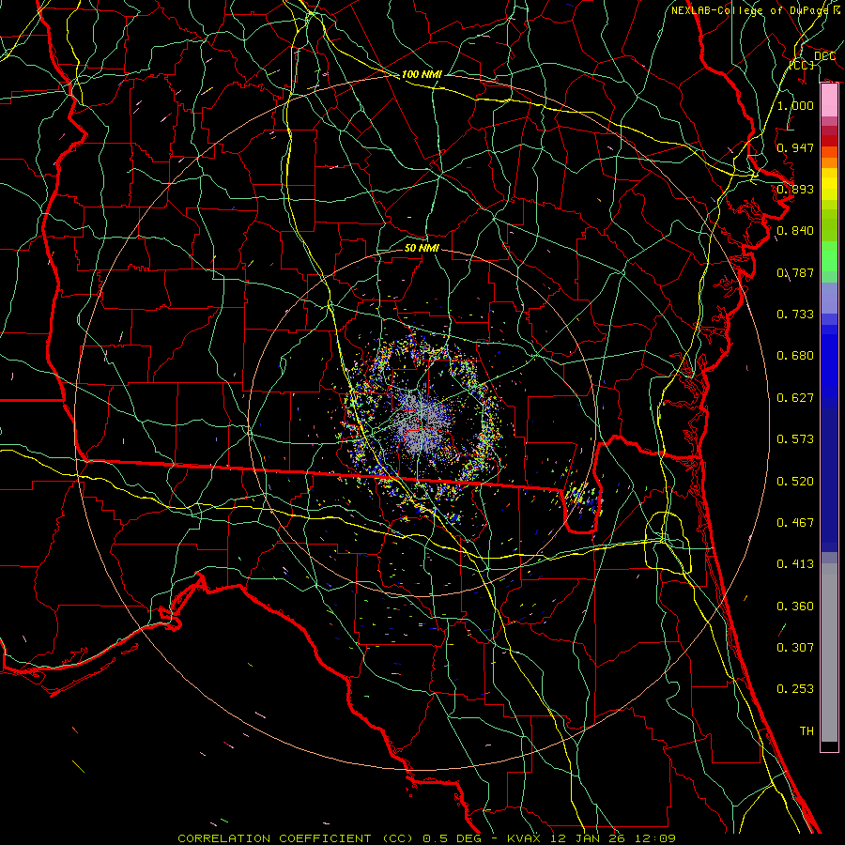Click the DCC label above the color scale
Image resolution: width=845 pixels, height=845 pixels.
point(824,55)
